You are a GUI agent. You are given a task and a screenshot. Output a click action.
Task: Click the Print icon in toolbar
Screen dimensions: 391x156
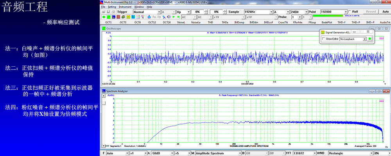click(113, 12)
